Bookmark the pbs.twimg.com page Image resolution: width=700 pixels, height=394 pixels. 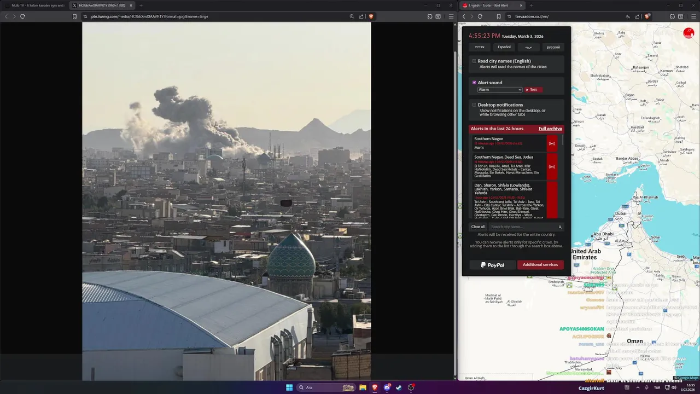(74, 16)
